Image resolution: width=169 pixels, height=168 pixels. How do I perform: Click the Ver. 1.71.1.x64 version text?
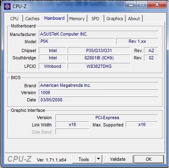click(x=51, y=160)
